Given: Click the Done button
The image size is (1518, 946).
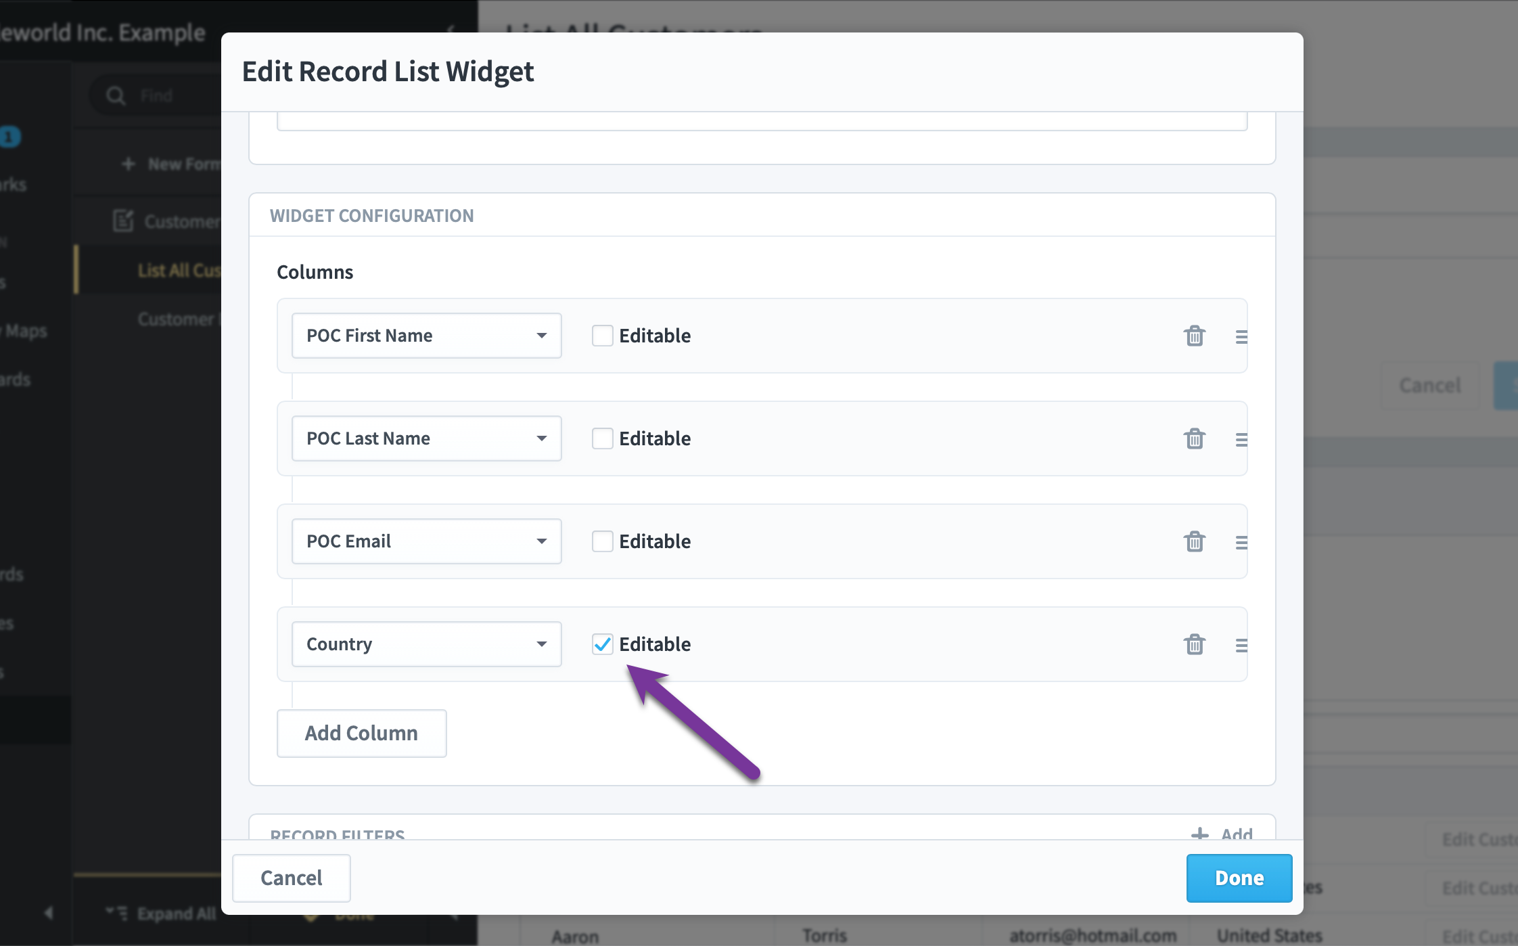Looking at the screenshot, I should pyautogui.click(x=1239, y=878).
